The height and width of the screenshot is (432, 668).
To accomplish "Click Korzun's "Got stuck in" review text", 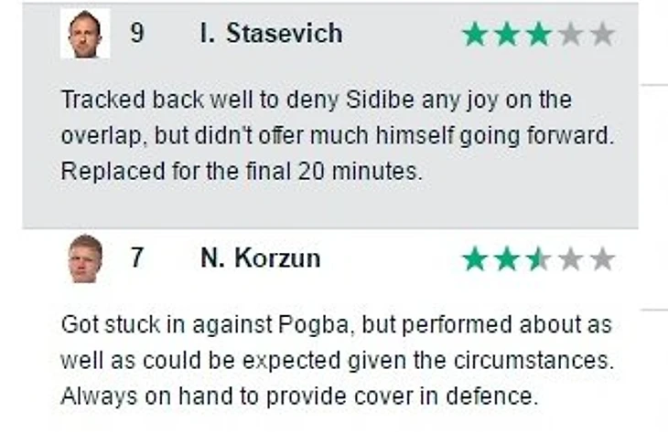I will tap(338, 360).
